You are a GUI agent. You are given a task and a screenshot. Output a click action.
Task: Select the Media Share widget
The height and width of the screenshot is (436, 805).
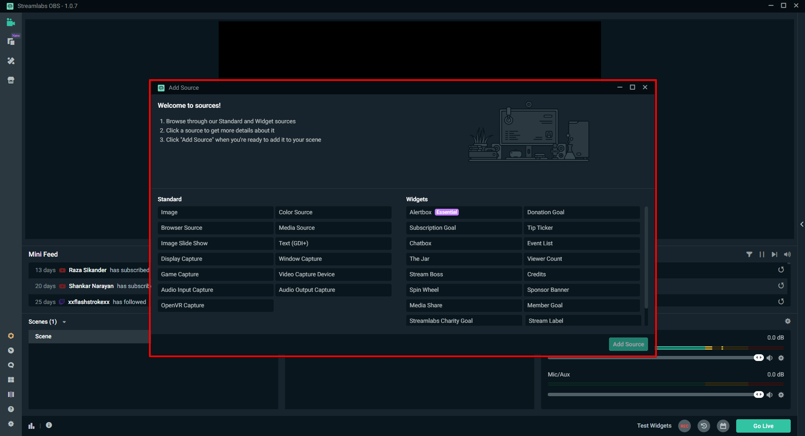pos(464,306)
